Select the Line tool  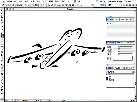pos(2,39)
